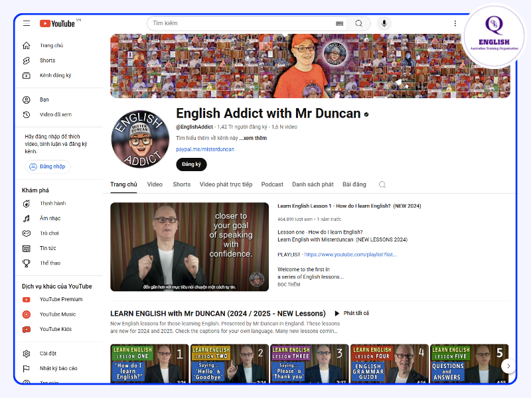Click Phát tất cả play all
Image resolution: width=531 pixels, height=398 pixels.
pyautogui.click(x=352, y=313)
